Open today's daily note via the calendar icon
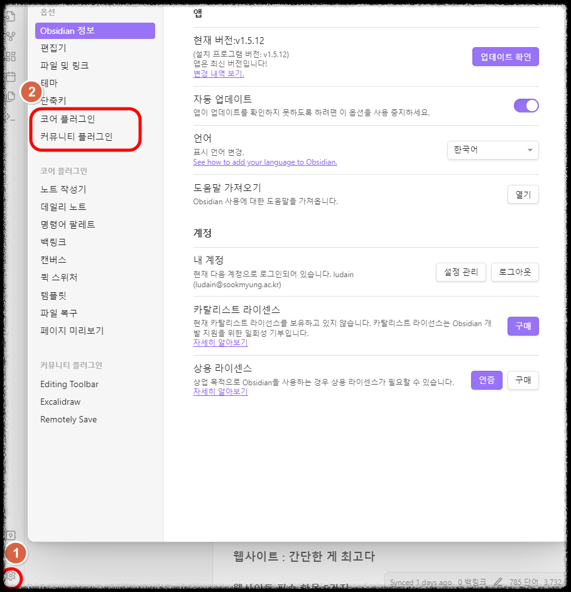The width and height of the screenshot is (571, 592). [10, 76]
